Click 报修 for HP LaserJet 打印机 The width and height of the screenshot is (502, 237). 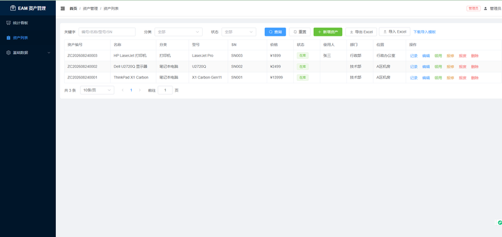pyautogui.click(x=450, y=56)
